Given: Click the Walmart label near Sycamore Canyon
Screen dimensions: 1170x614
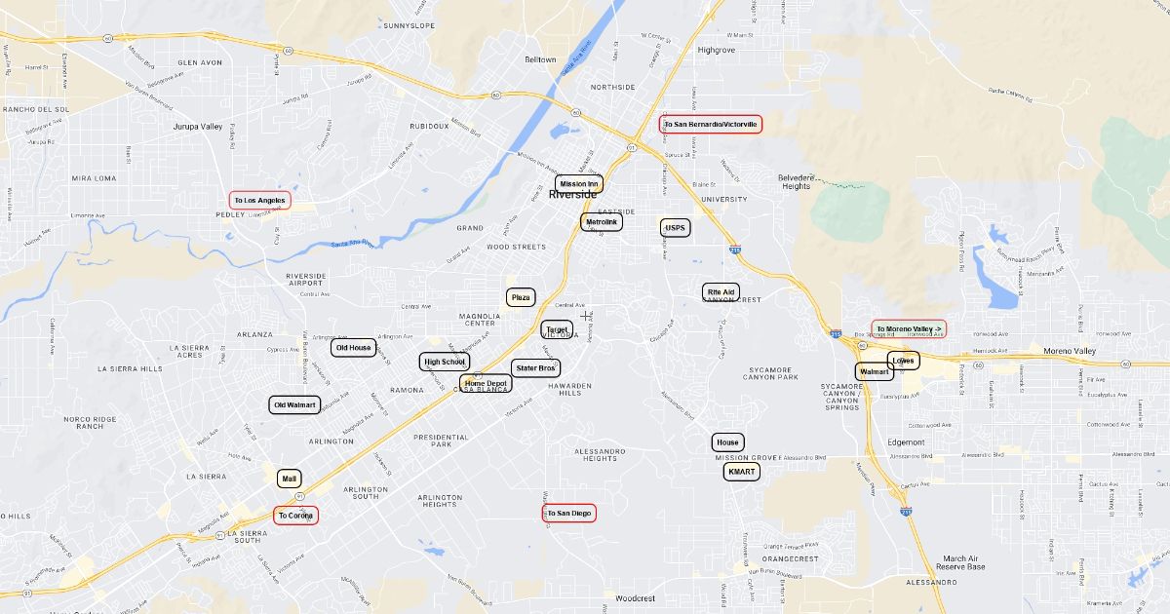Looking at the screenshot, I should tap(875, 371).
